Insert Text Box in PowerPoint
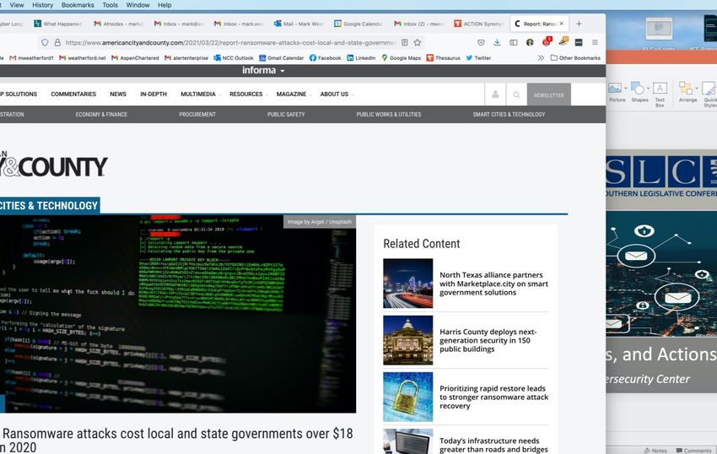This screenshot has width=717, height=454. [x=660, y=95]
